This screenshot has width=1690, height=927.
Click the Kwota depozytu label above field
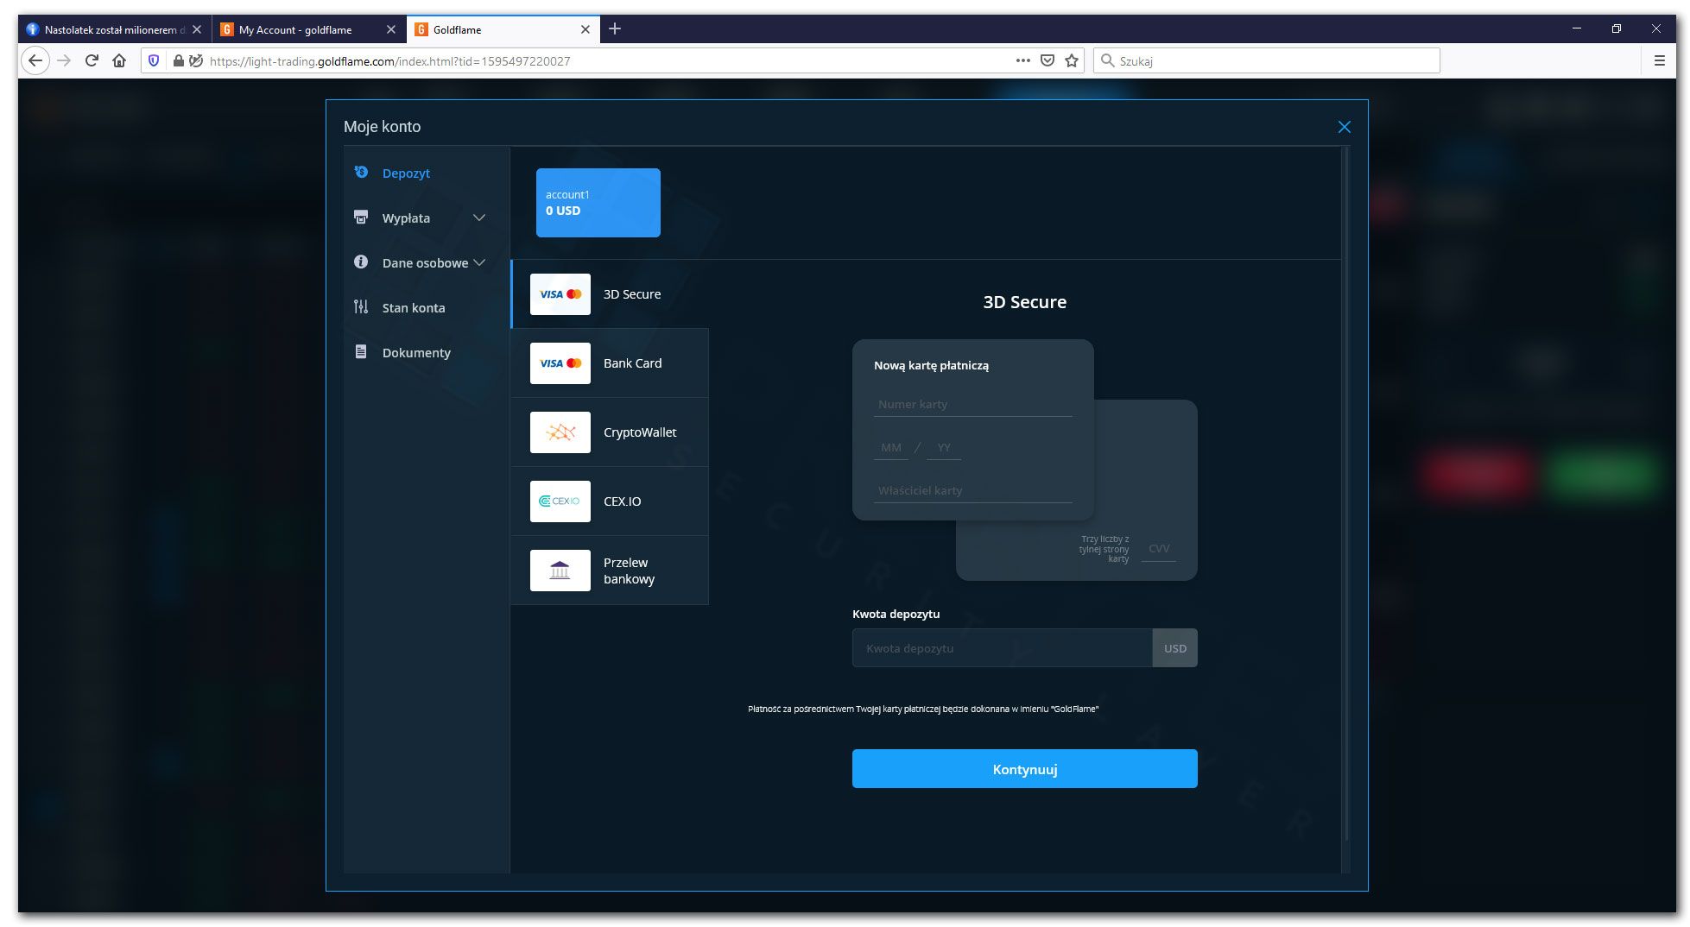896,614
